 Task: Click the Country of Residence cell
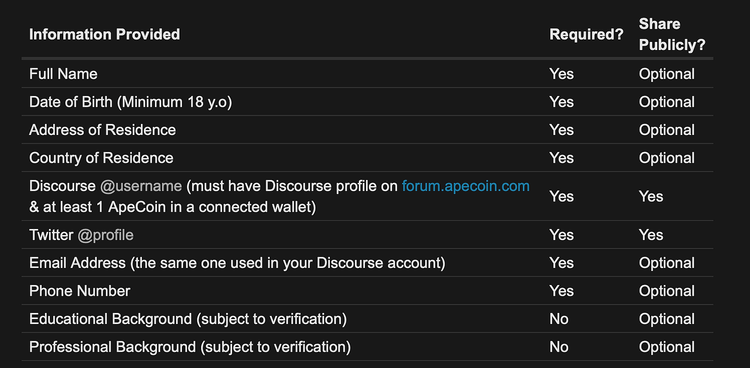tap(101, 158)
